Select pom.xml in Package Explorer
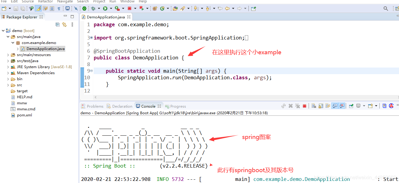This screenshot has height=183, width=399. point(24,115)
